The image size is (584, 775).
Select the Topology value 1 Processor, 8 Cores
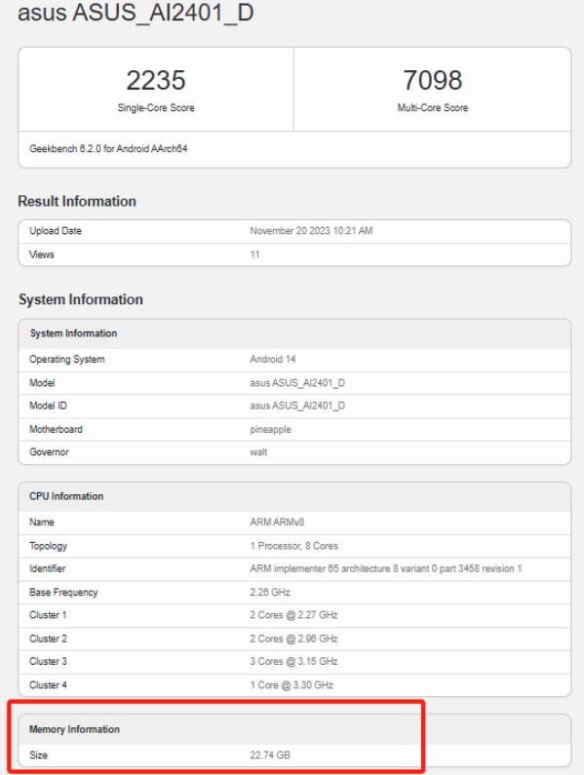click(293, 546)
